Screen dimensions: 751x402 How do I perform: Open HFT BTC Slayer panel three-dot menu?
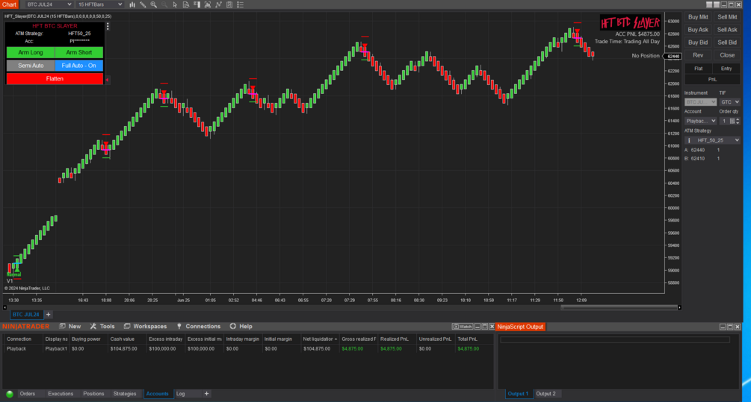[x=108, y=26]
